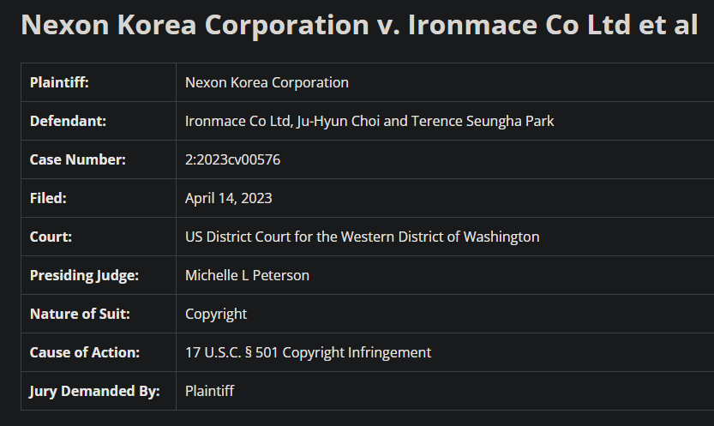This screenshot has width=714, height=426.
Task: Click the Presiding Judge label
Action: (84, 275)
